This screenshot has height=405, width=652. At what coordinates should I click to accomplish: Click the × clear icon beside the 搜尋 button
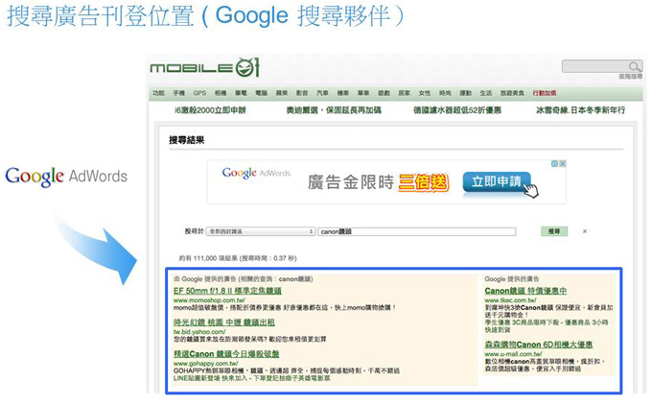click(x=585, y=231)
